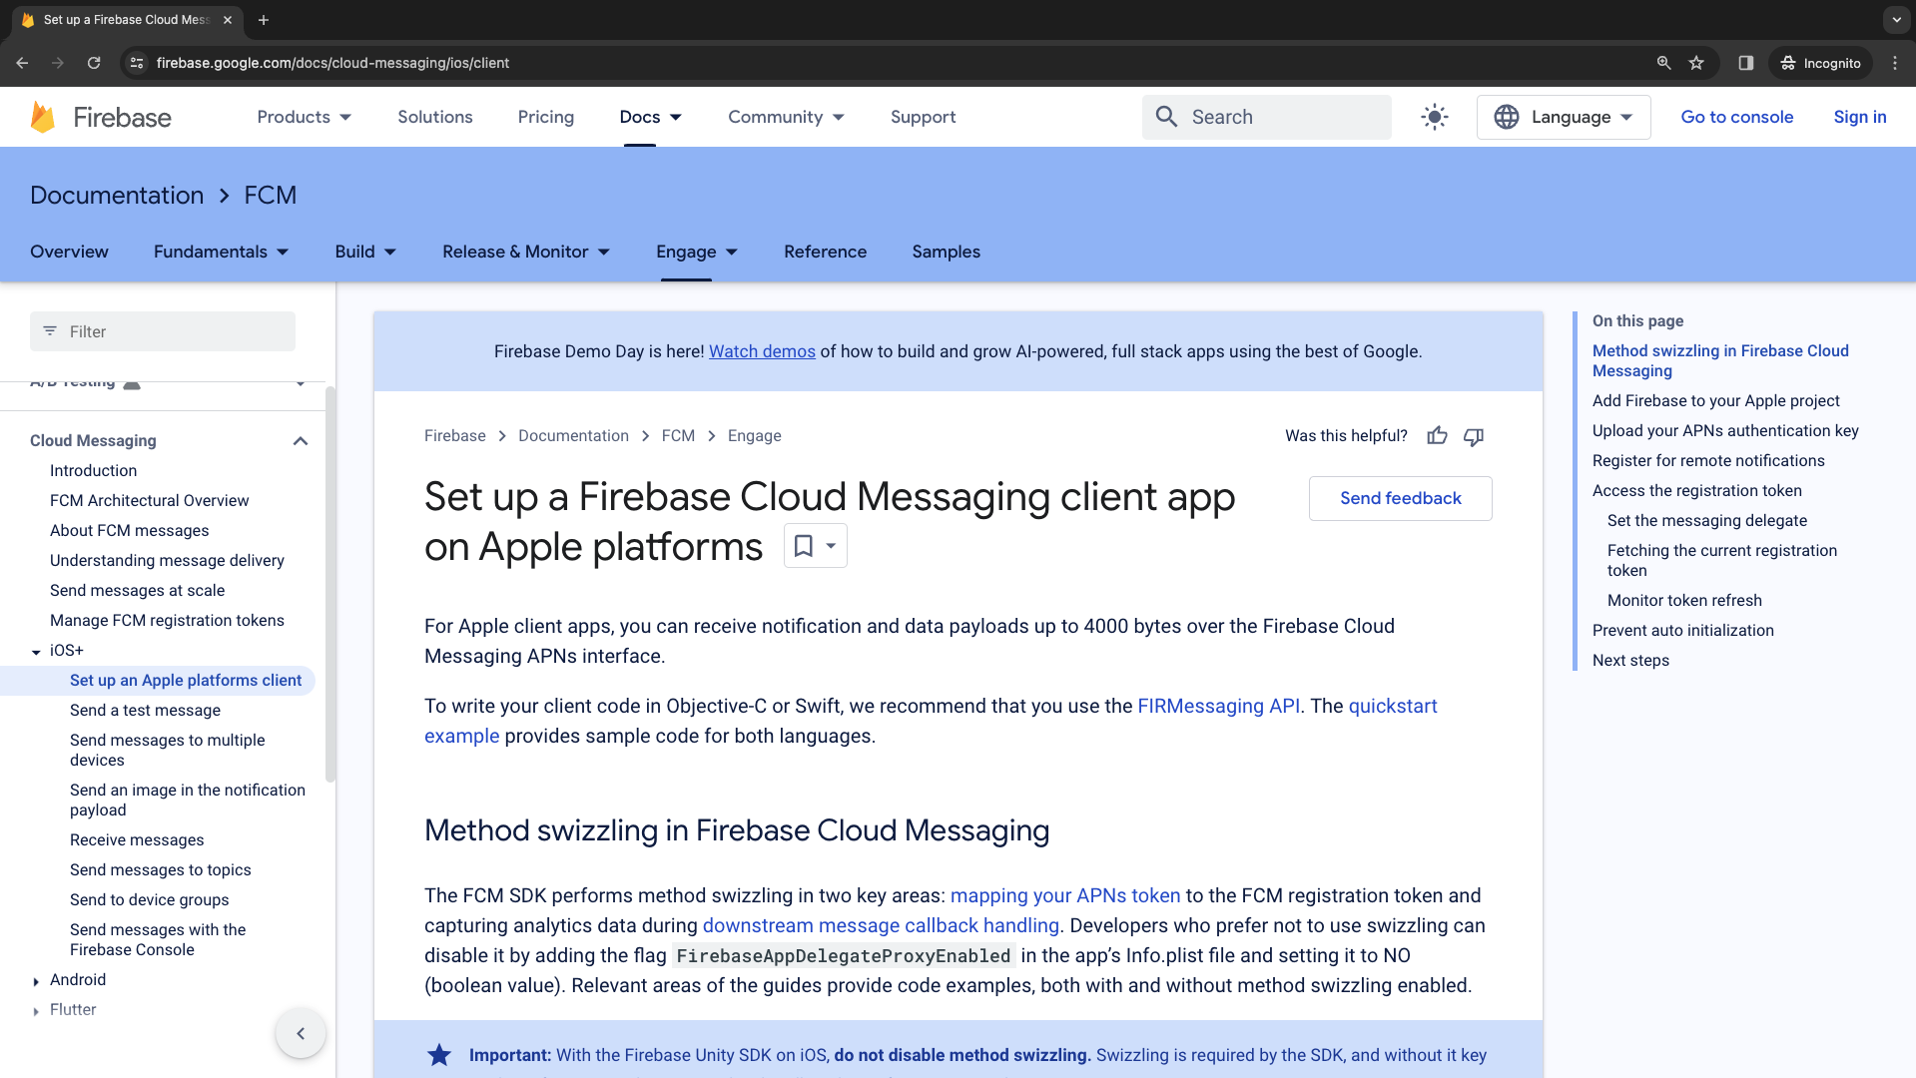Click the Firebase logo icon

[43, 117]
